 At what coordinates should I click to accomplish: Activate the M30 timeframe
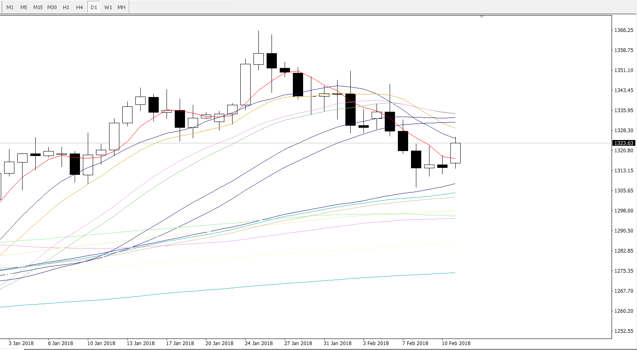coord(52,7)
